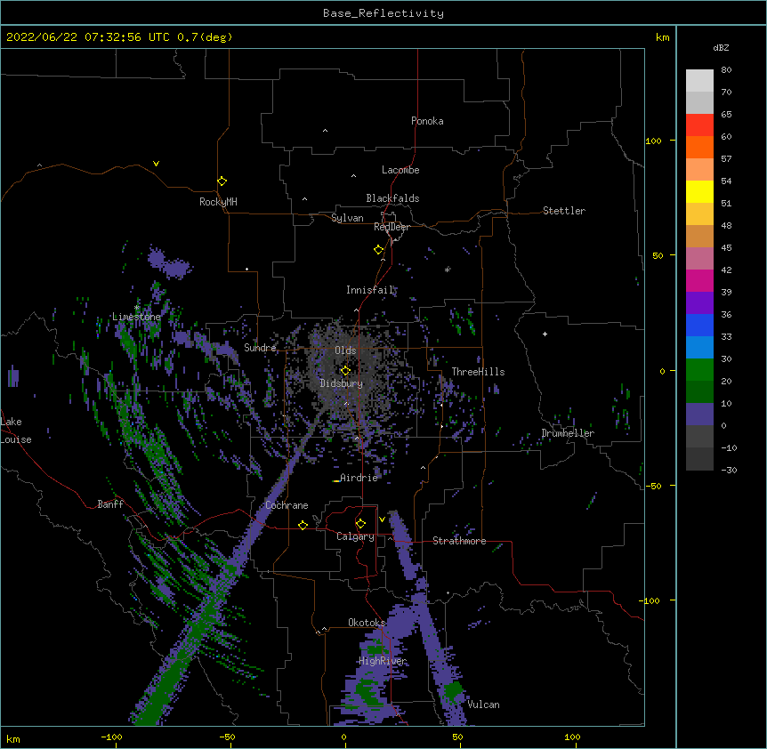Click the Stettler label

[x=564, y=211]
